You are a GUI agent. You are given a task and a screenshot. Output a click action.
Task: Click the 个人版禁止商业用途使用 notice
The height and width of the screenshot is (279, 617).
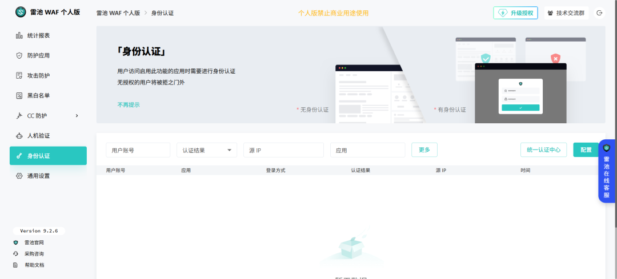[x=333, y=13]
